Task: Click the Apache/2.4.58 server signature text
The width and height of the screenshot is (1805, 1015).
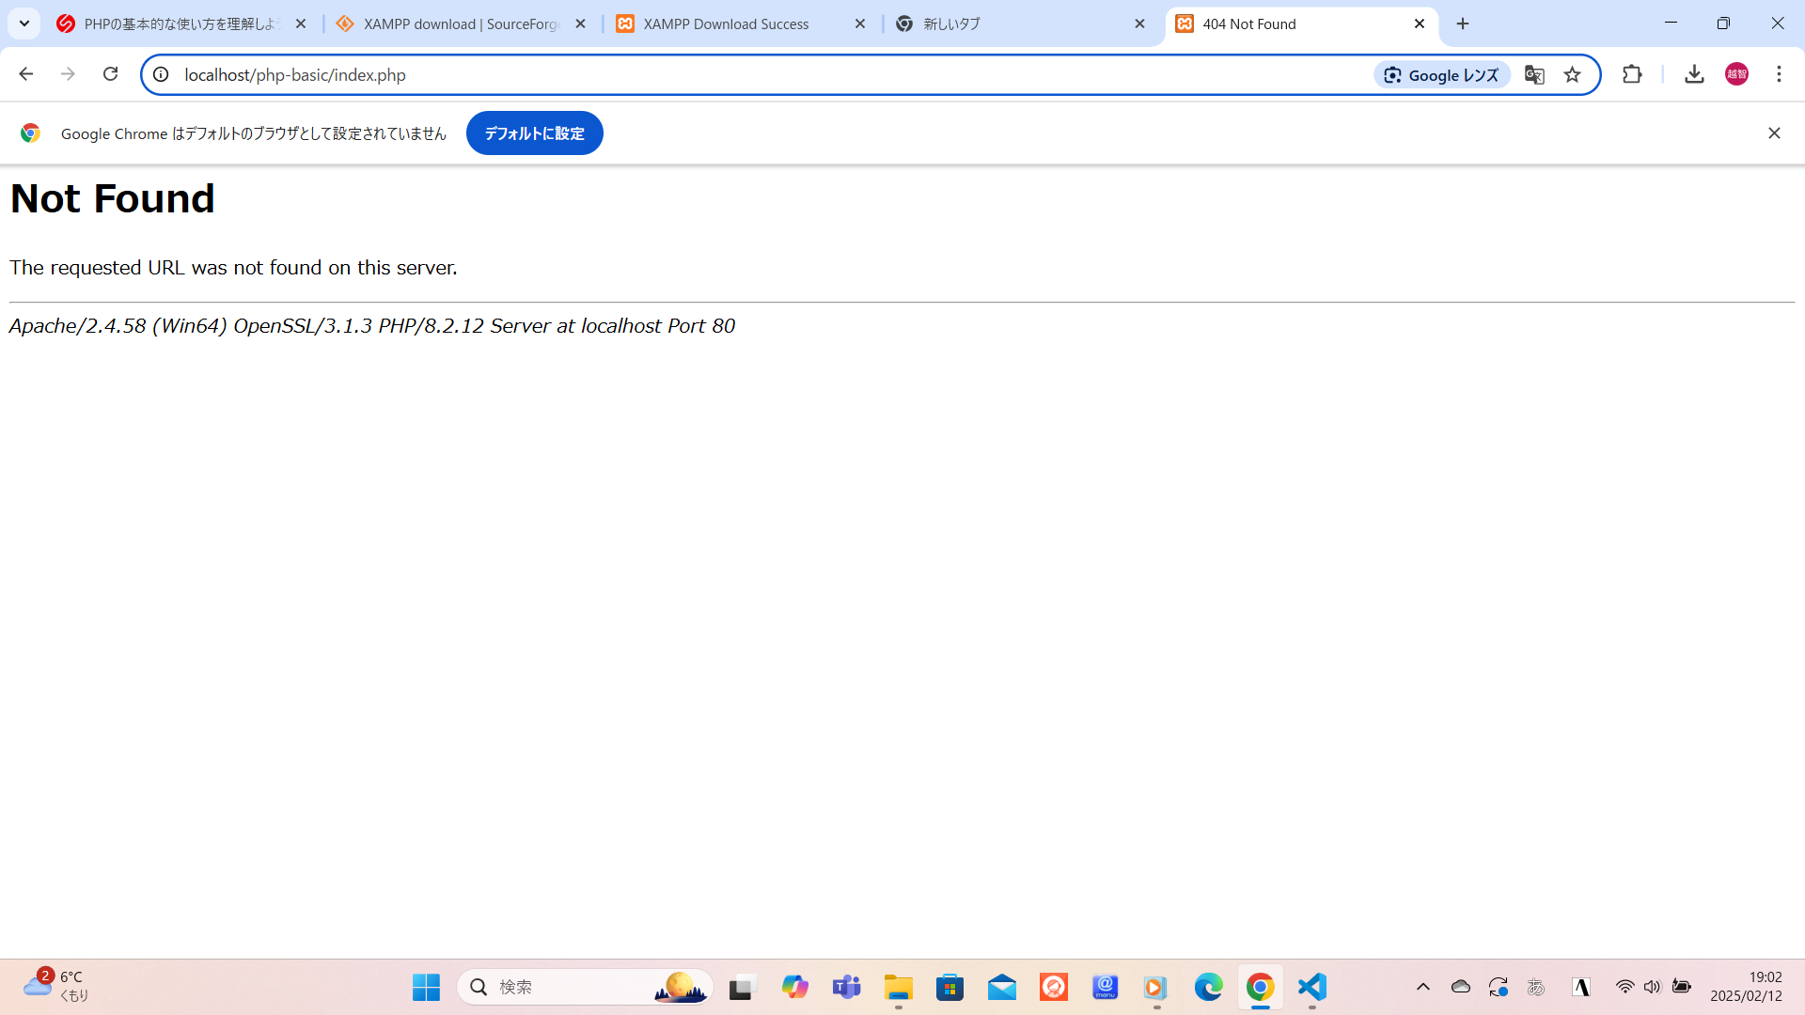Action: (x=372, y=326)
